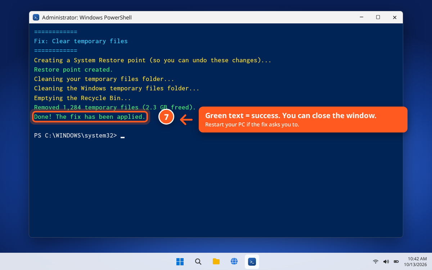Viewport: 432px width, 270px height.
Task: Open the web browser from the taskbar
Action: (234, 262)
